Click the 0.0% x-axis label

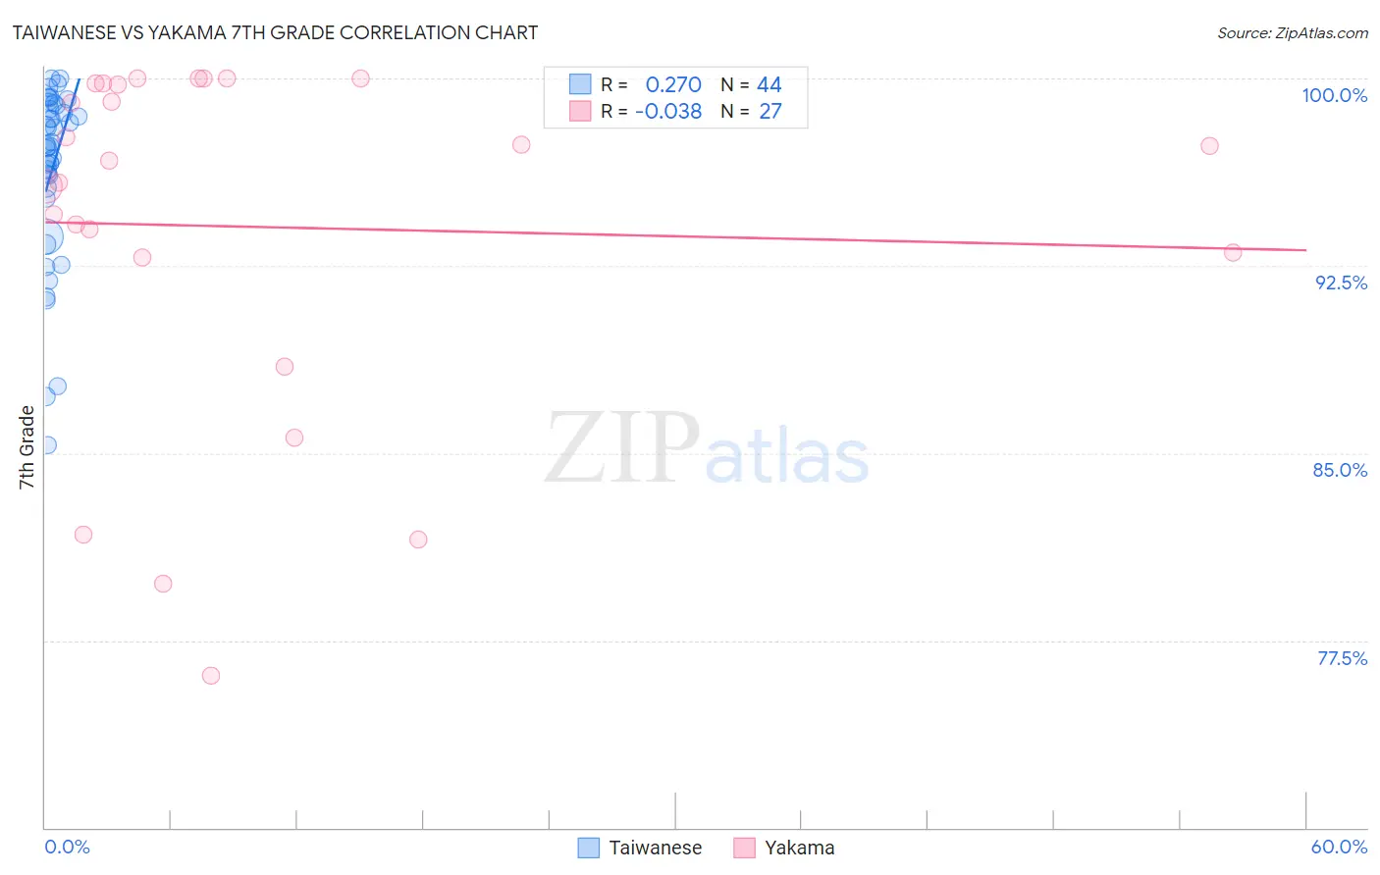pyautogui.click(x=67, y=847)
